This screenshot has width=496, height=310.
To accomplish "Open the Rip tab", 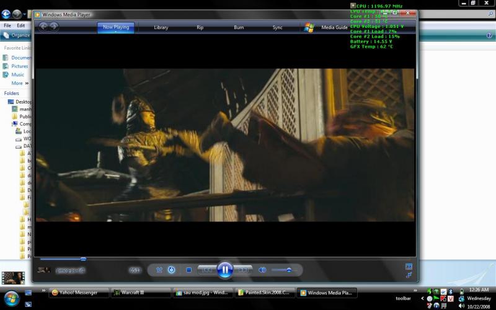I will (x=200, y=27).
